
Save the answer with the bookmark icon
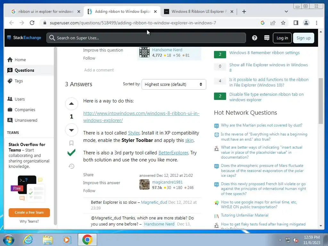(71, 143)
